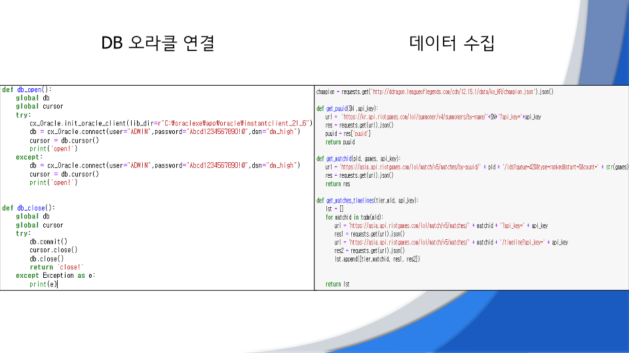Click the url line containing 'summoners/by-name'
The width and height of the screenshot is (629, 353).
(433, 117)
